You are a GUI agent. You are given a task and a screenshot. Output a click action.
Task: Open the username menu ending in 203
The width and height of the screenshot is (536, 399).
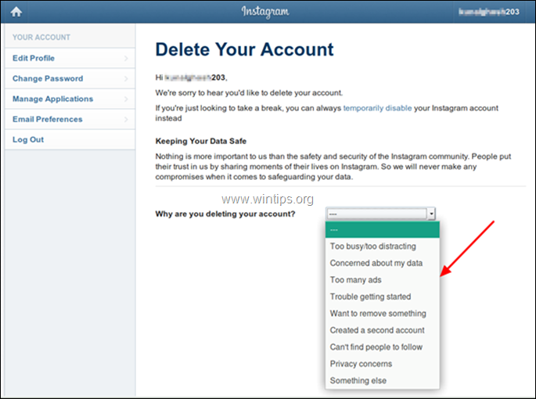point(488,12)
